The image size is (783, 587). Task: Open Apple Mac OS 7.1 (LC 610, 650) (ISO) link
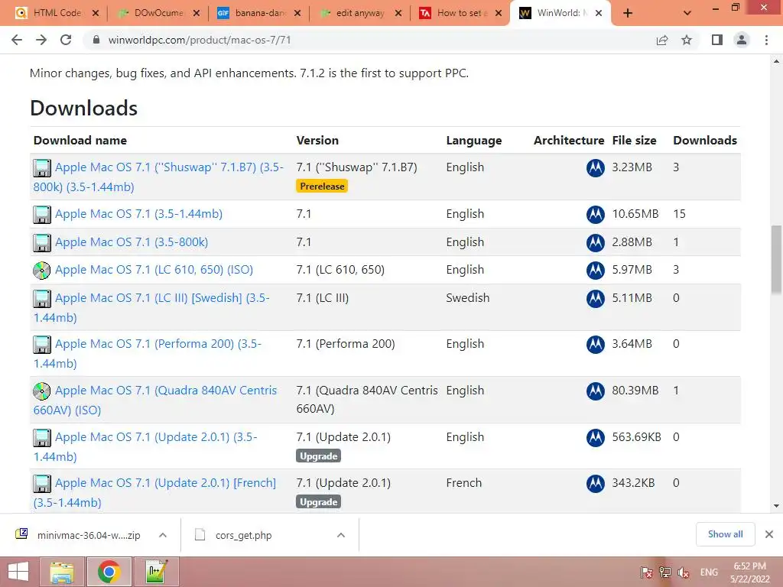point(154,270)
